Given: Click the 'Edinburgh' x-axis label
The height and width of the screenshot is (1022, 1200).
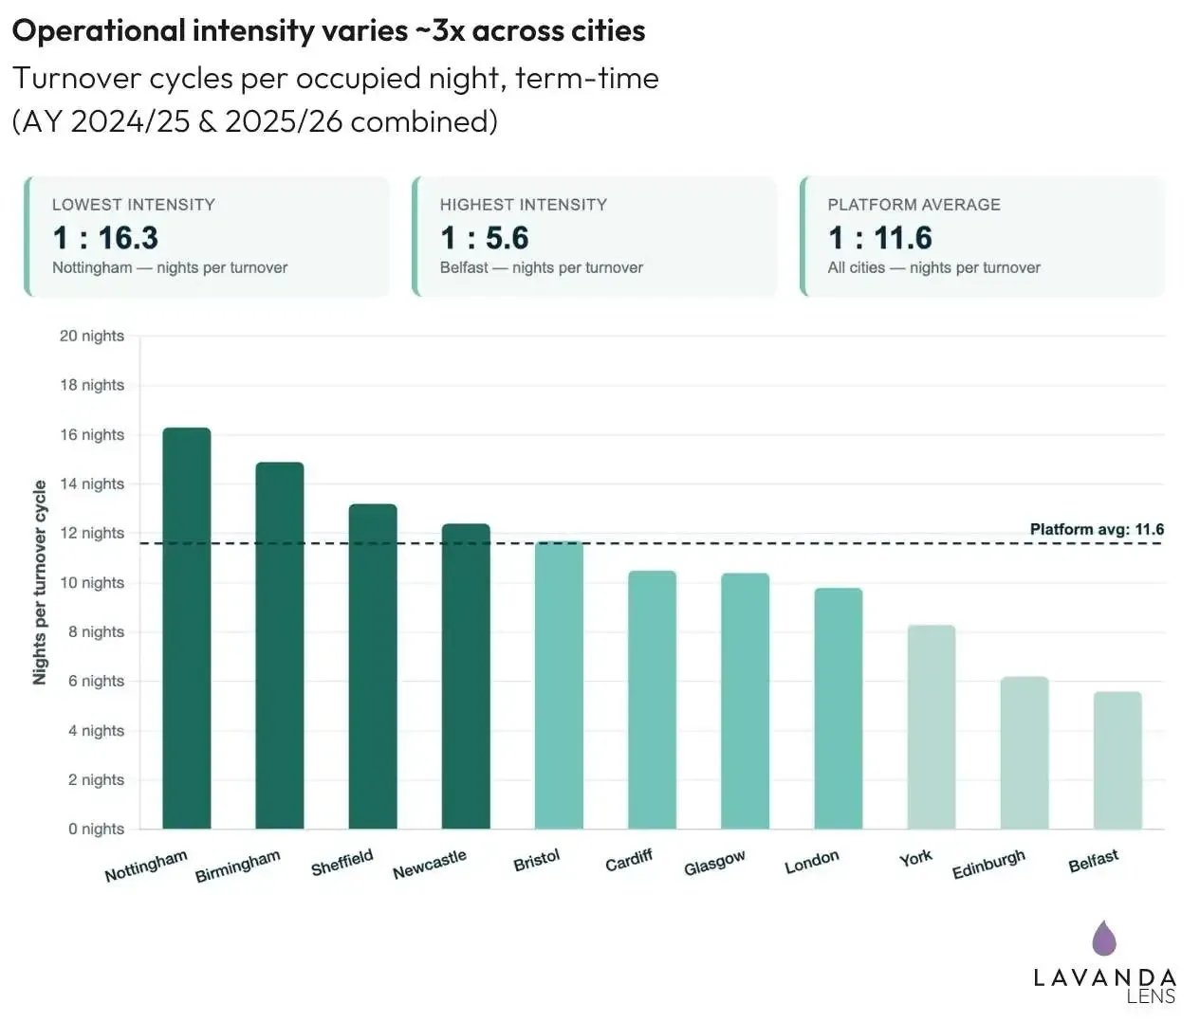Looking at the screenshot, I should pos(989,864).
